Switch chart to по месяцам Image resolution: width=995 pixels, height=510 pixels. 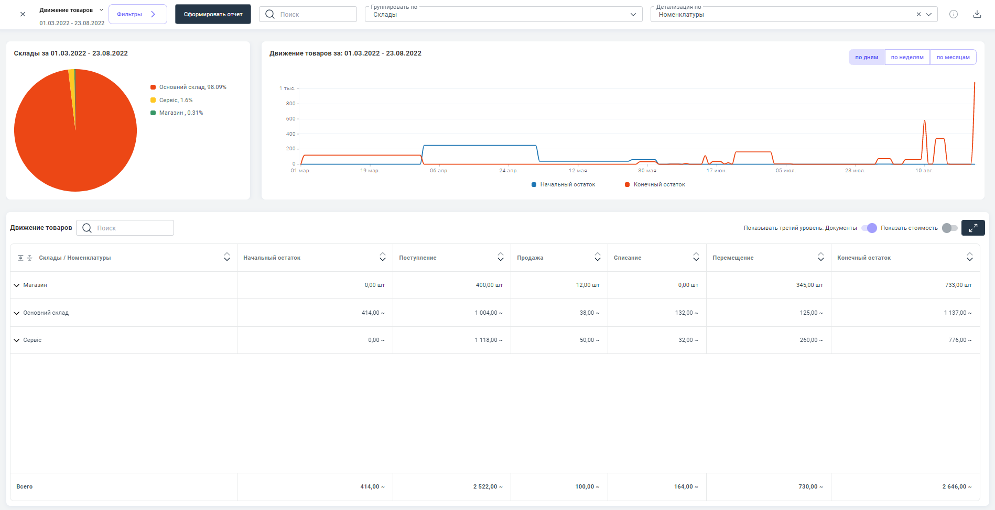pyautogui.click(x=953, y=57)
